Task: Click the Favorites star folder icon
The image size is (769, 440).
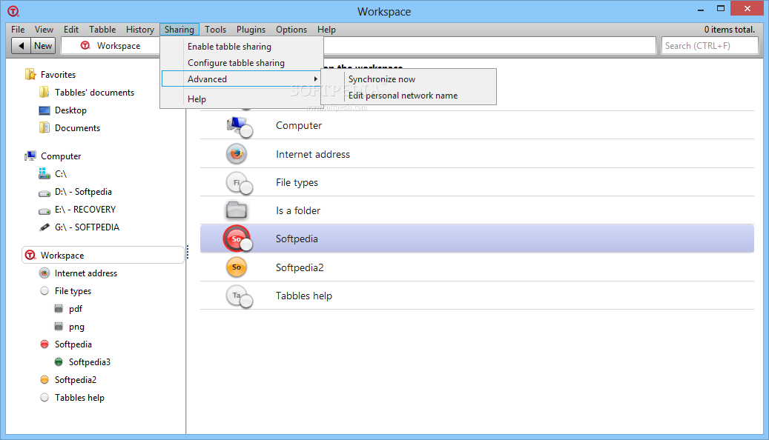Action: [x=30, y=75]
